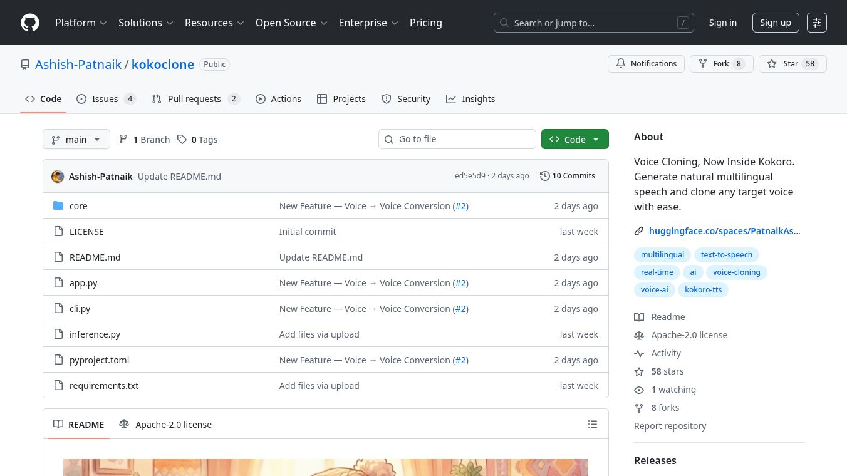The image size is (847, 476).
Task: Click the README outline list icon
Action: (593, 425)
